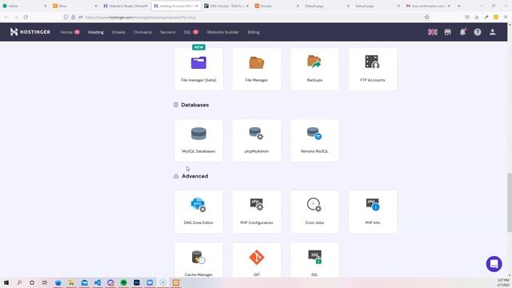
Task: Open Visual Studio Code from taskbar
Action: coord(98,282)
